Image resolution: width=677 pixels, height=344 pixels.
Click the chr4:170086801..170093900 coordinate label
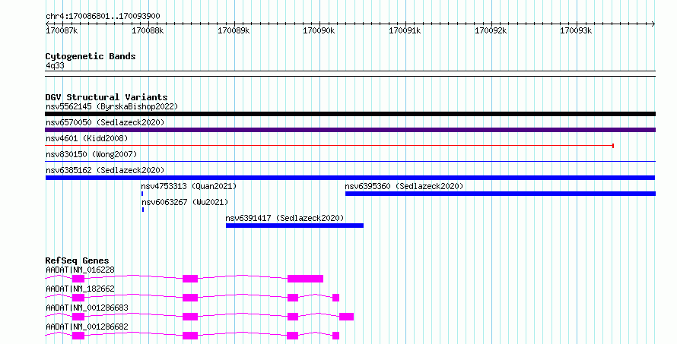(103, 17)
